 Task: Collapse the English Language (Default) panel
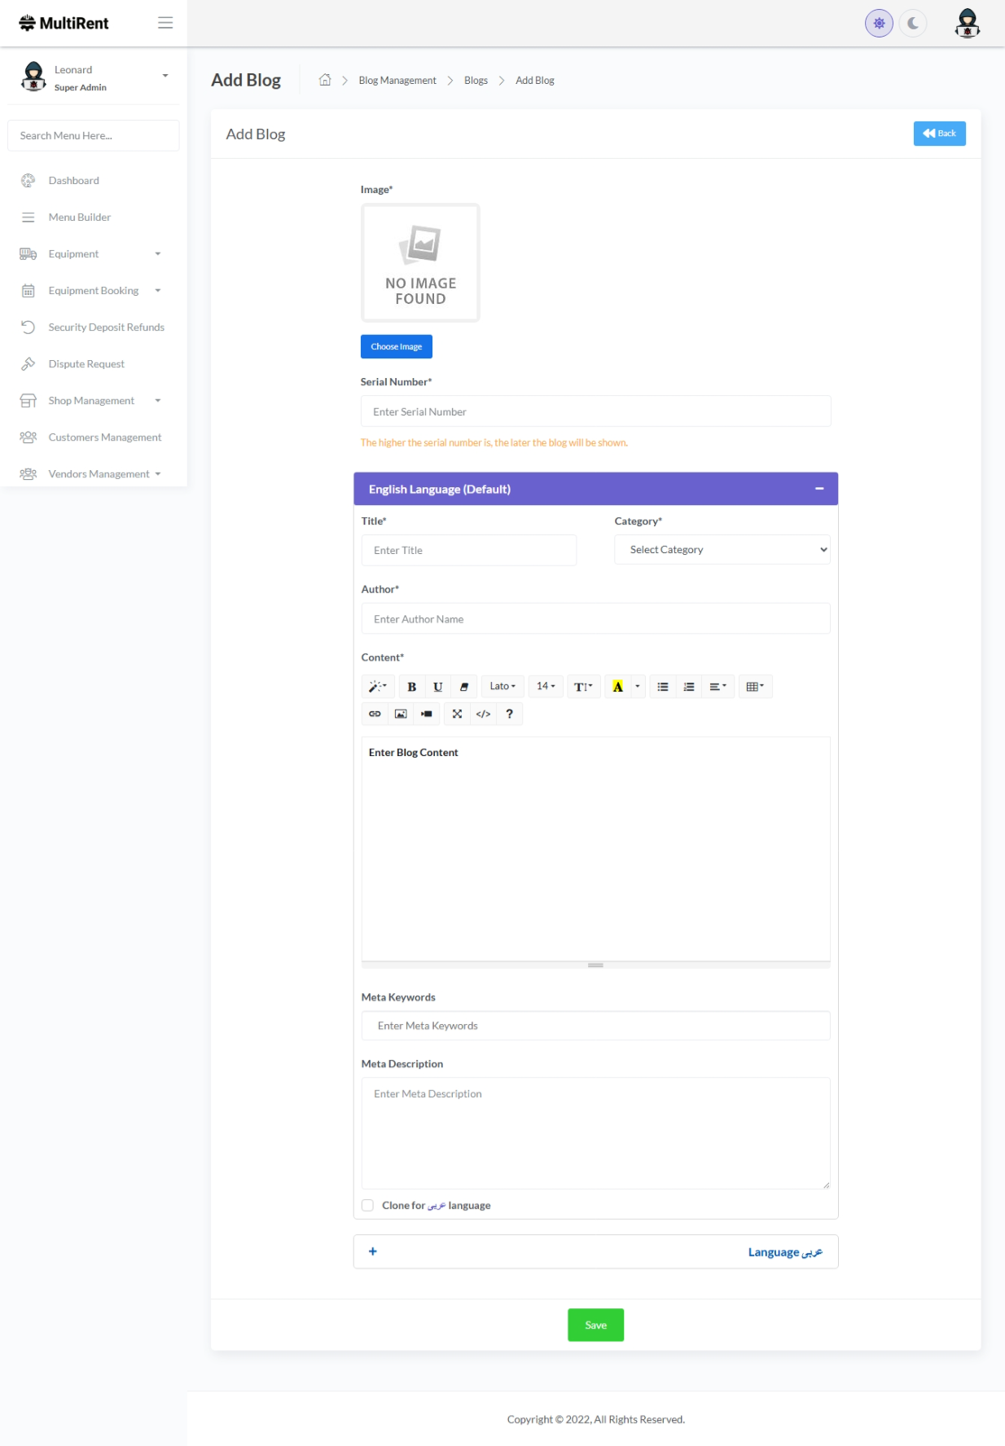pyautogui.click(x=819, y=489)
